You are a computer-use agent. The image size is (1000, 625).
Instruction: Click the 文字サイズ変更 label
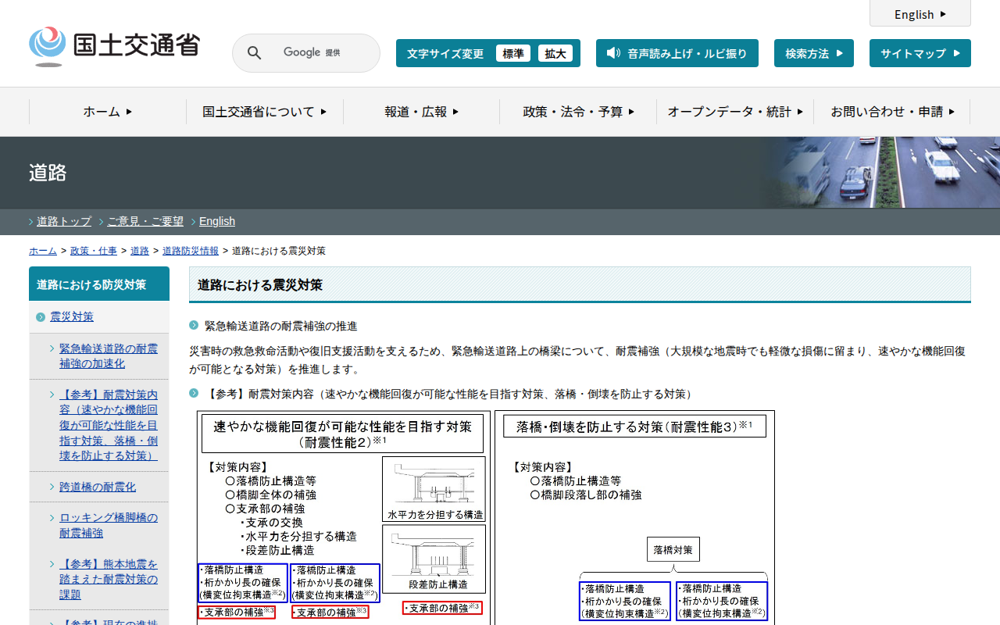(445, 53)
